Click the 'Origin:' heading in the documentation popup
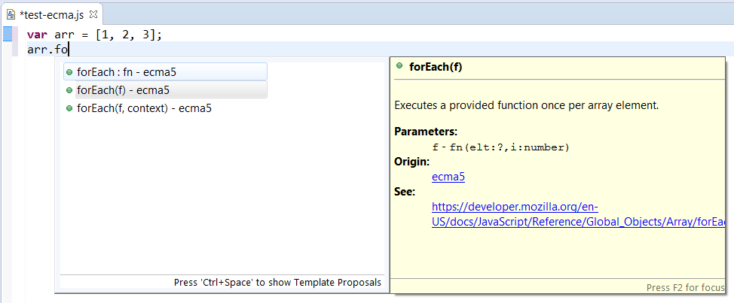Screen dimensions: 734x303 pyautogui.click(x=412, y=162)
